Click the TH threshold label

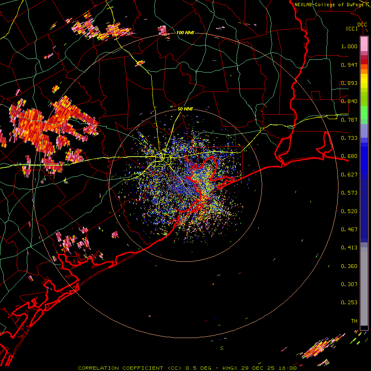(x=354, y=321)
